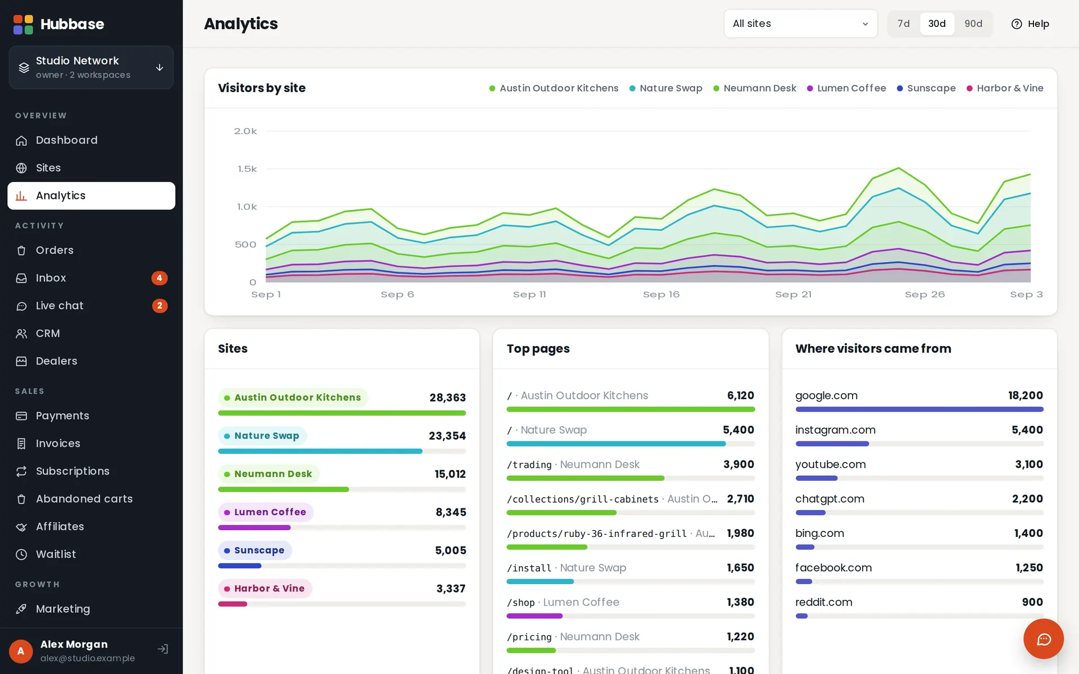Toggle Neumann Desk legend series
The height and width of the screenshot is (674, 1079).
[x=755, y=88]
